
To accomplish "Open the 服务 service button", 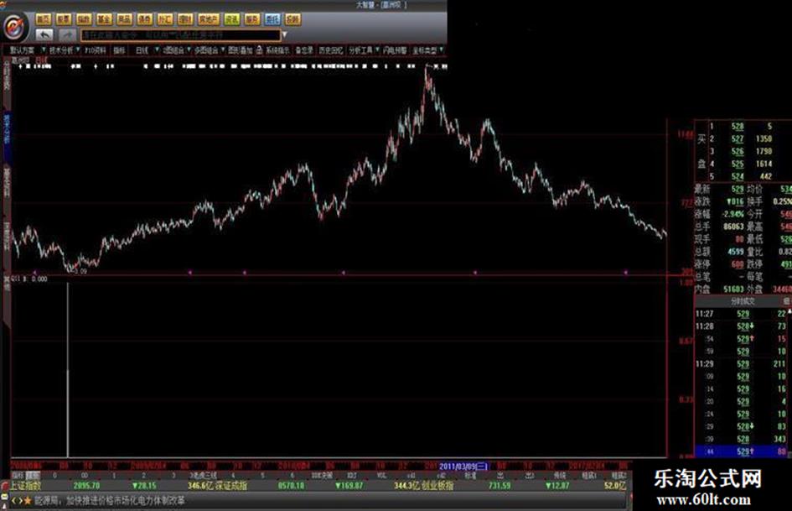I will click(x=252, y=19).
